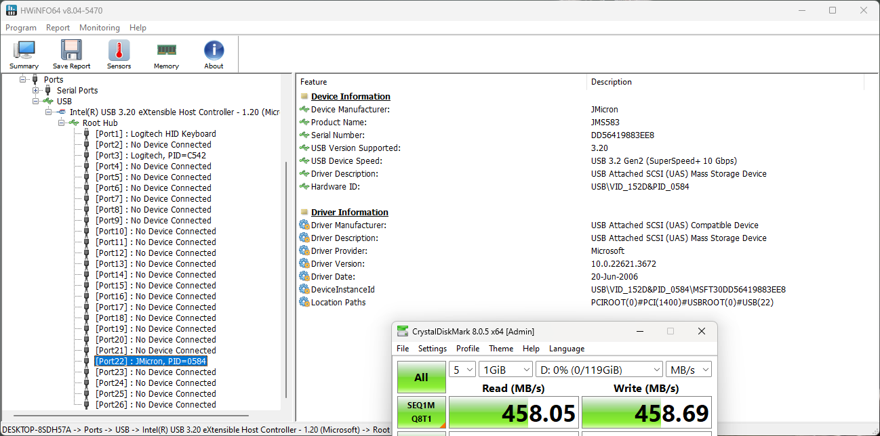880x436 pixels.
Task: Click the 20-Jun-2006 driver date value
Action: tap(616, 277)
